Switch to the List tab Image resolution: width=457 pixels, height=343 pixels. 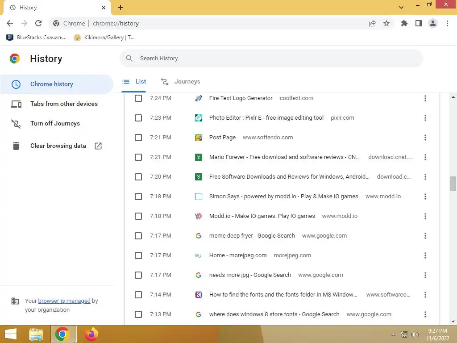[134, 82]
